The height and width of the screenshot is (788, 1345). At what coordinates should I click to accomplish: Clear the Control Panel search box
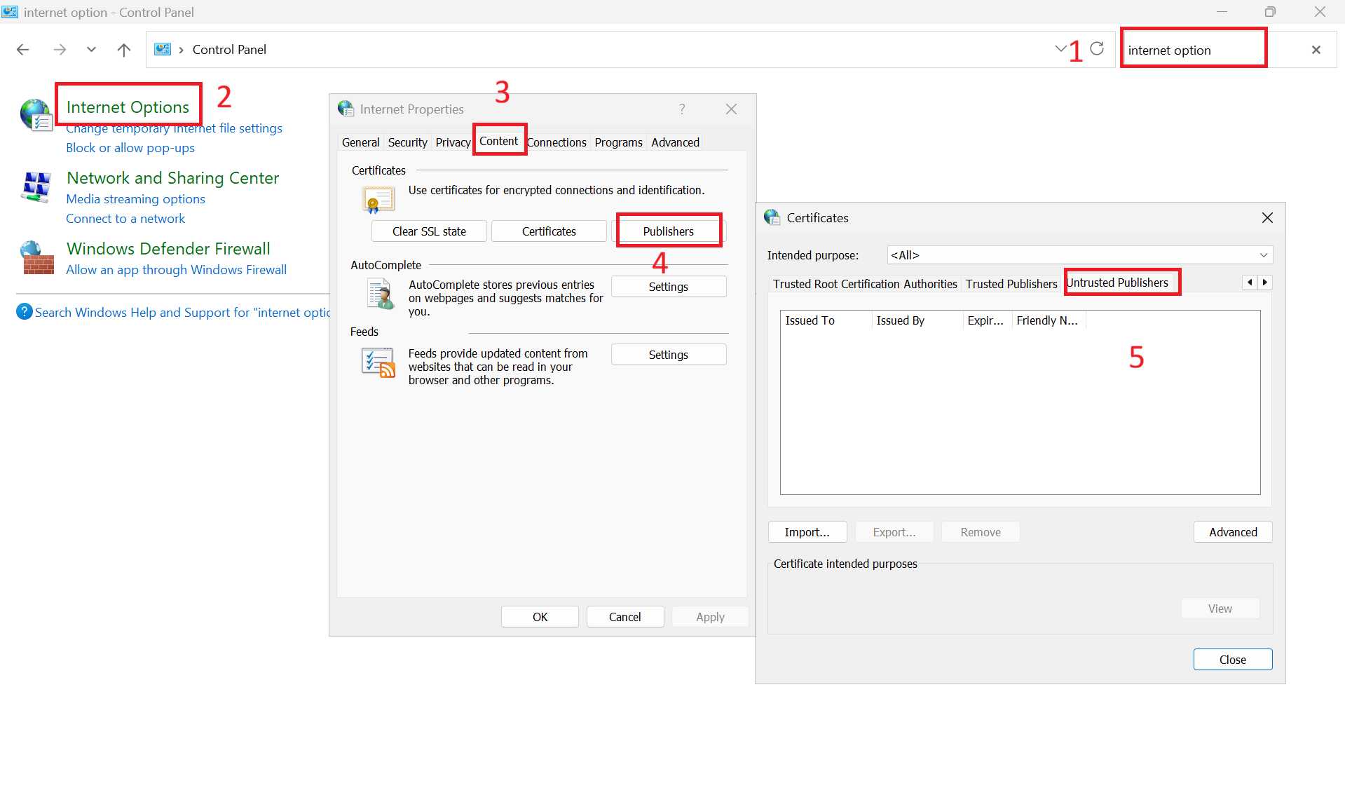[1316, 50]
